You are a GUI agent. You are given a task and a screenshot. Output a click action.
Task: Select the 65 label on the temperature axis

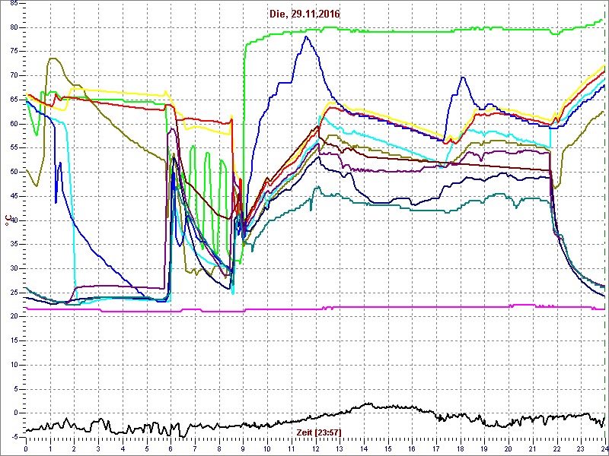tap(14, 100)
